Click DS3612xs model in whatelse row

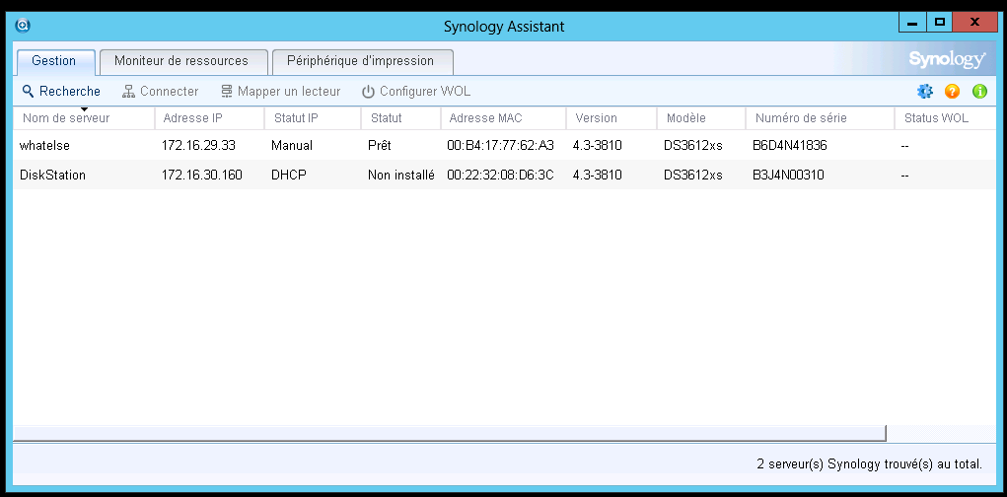tap(693, 146)
